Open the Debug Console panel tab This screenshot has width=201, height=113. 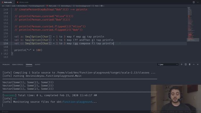(18, 65)
